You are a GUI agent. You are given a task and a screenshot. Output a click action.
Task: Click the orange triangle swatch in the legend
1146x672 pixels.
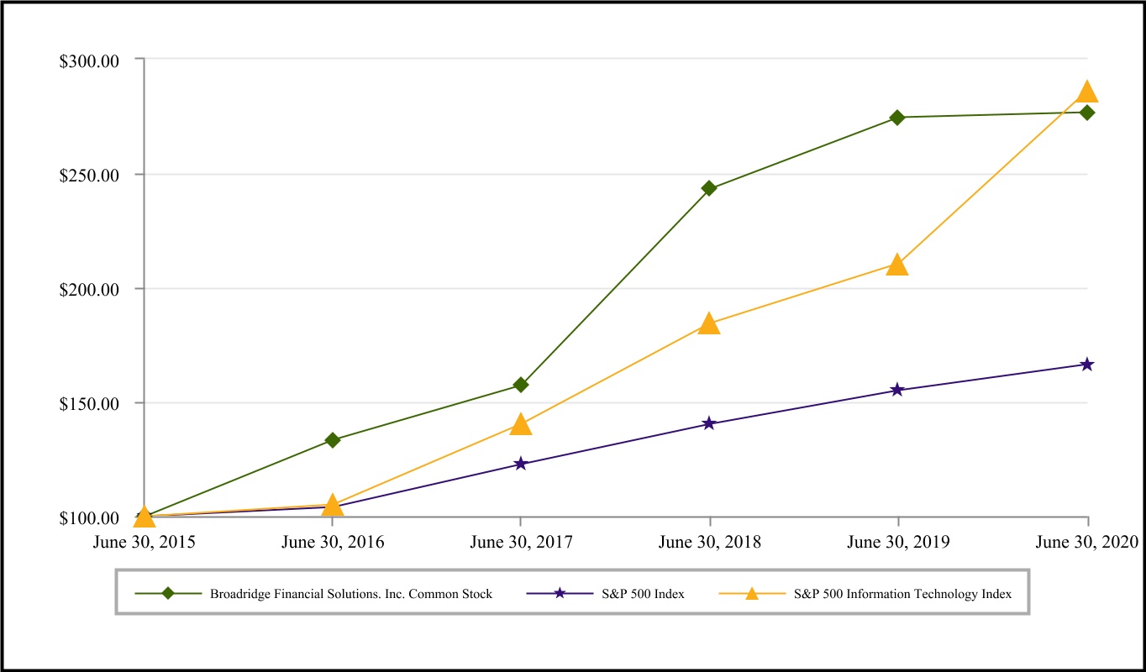(x=752, y=594)
